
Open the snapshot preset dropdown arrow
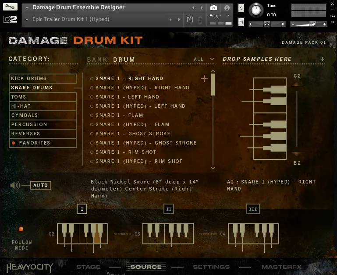(27, 20)
